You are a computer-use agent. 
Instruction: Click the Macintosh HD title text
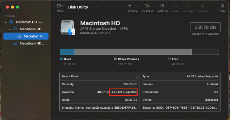click(100, 23)
